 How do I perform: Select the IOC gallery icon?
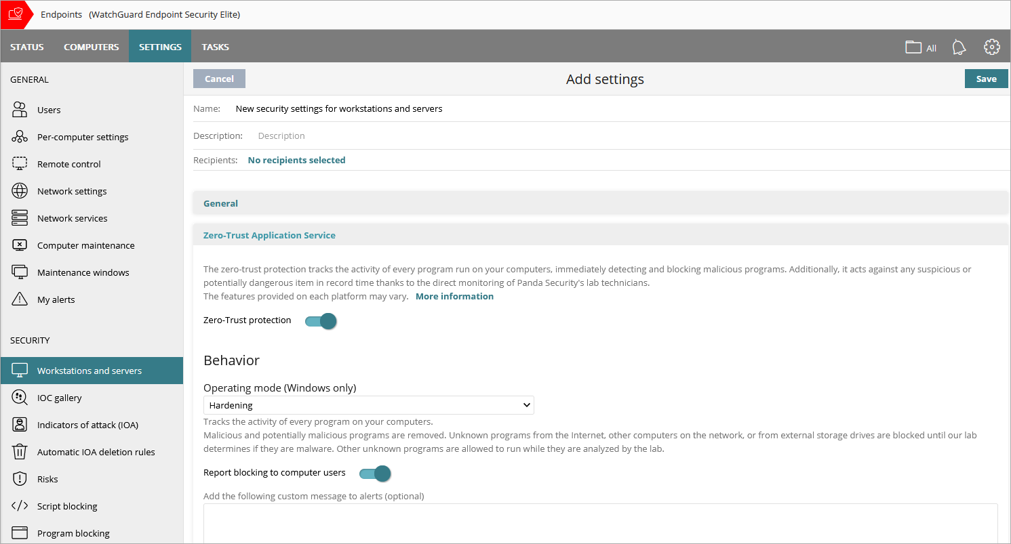[20, 398]
